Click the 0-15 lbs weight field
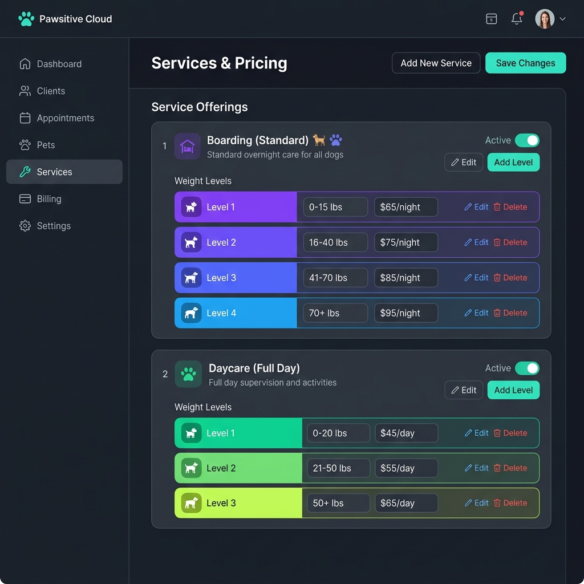This screenshot has height=584, width=584. (335, 207)
